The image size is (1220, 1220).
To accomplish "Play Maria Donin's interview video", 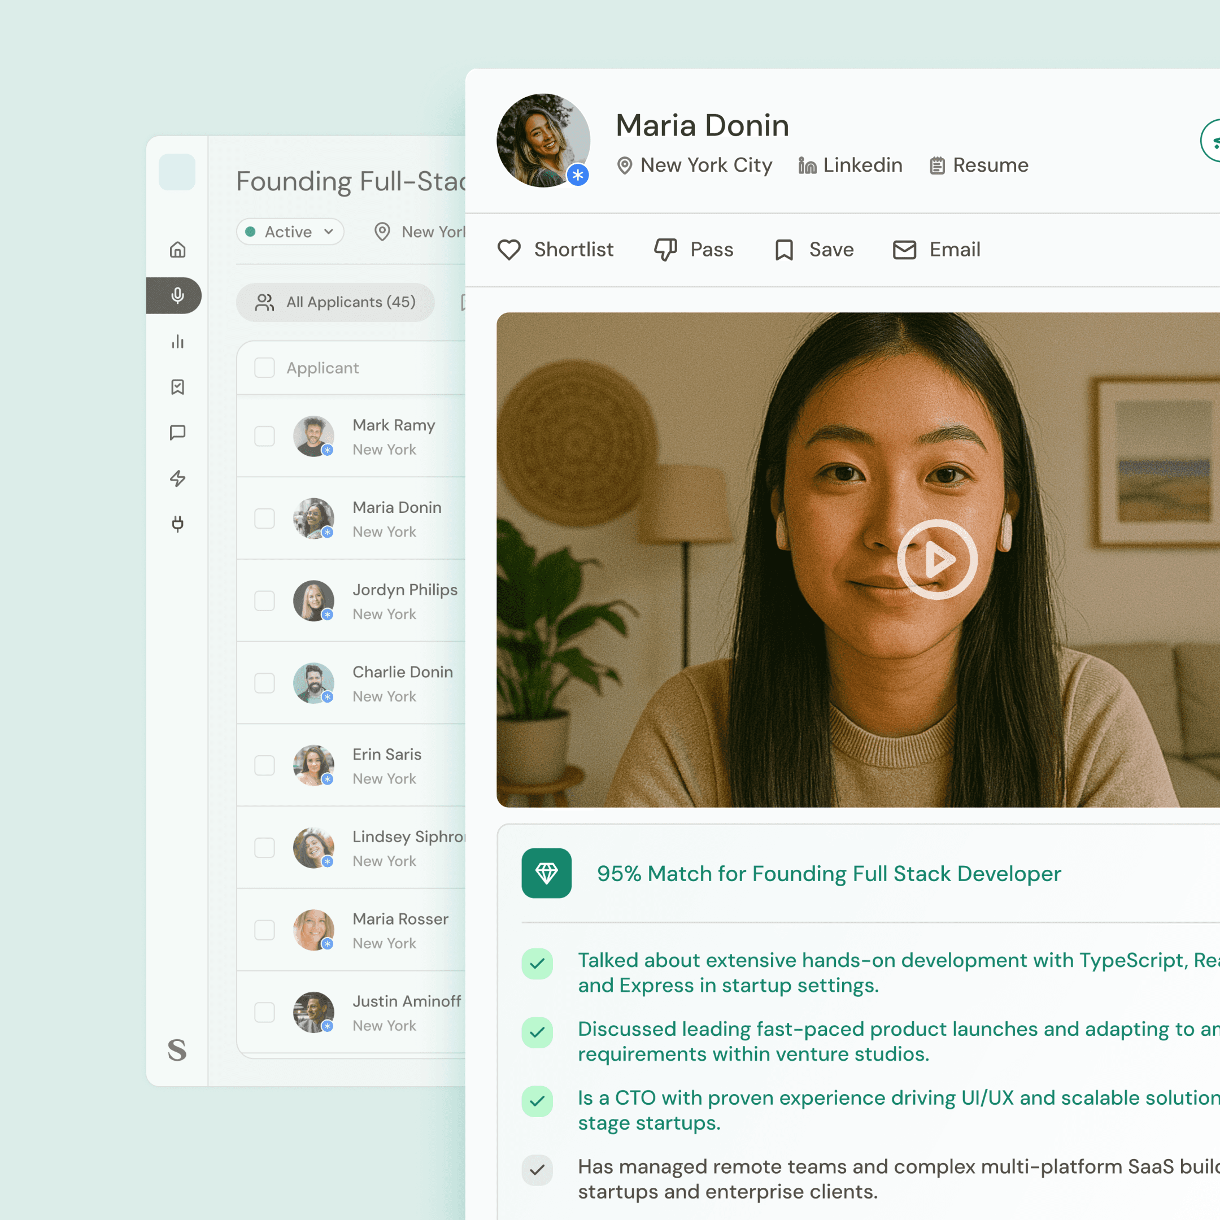I will pyautogui.click(x=937, y=560).
